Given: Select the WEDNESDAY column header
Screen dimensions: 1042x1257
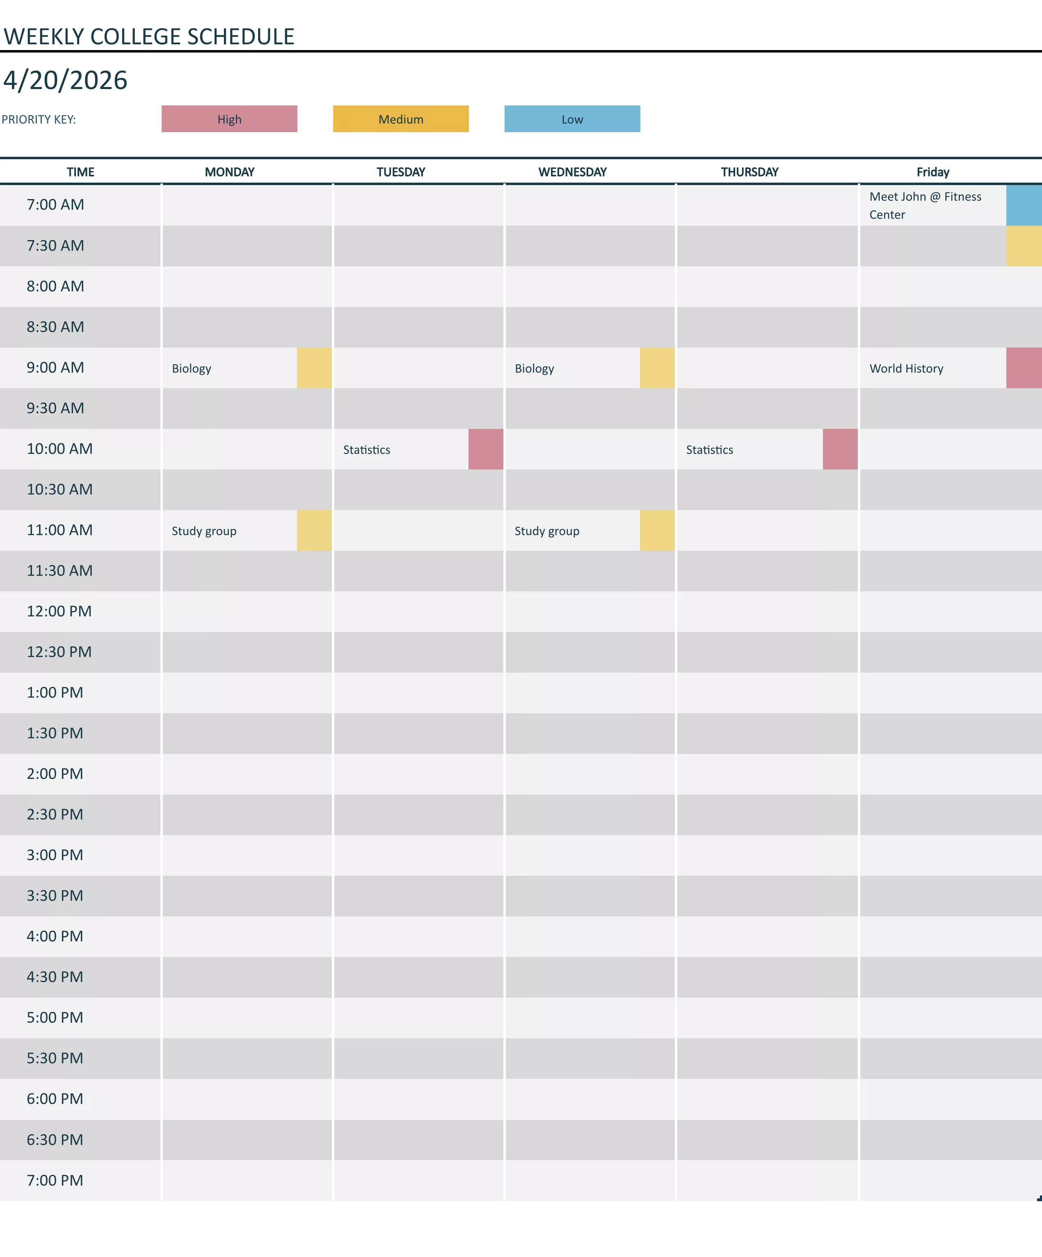Looking at the screenshot, I should (x=571, y=172).
